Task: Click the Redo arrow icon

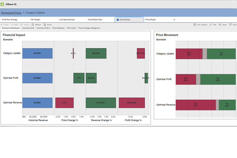Action: pyautogui.click(x=12, y=24)
